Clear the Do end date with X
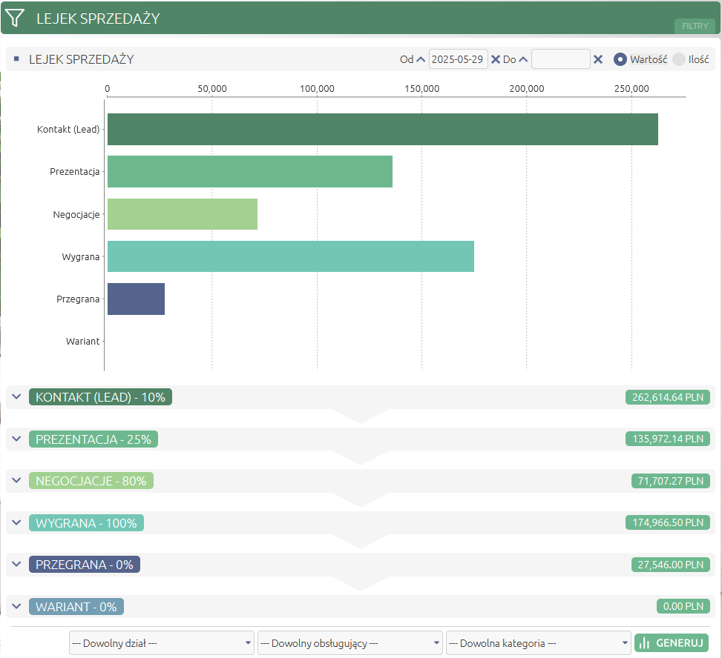Viewport: 722px width, 658px height. (x=597, y=59)
